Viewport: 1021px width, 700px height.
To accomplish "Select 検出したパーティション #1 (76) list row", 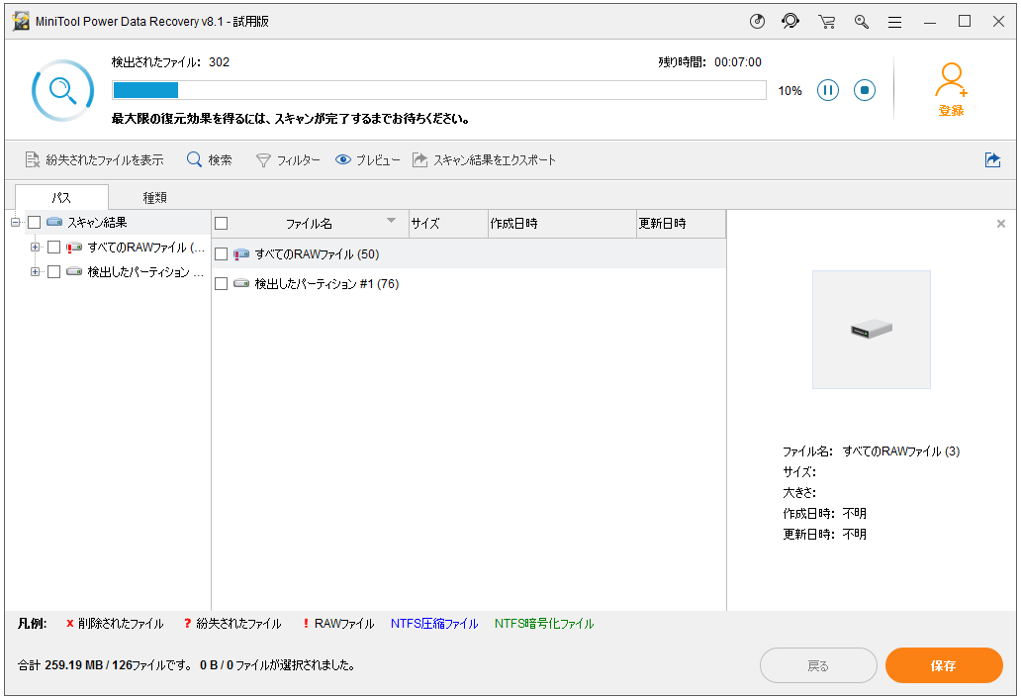I will (469, 283).
